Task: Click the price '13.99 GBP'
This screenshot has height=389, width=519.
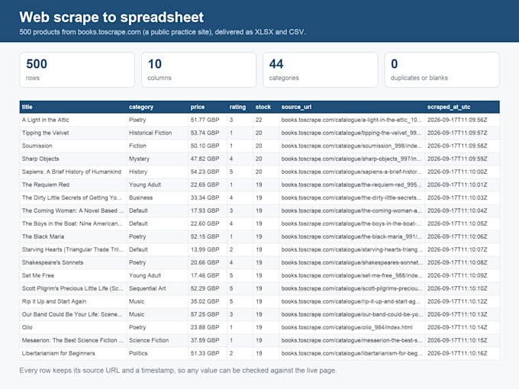Action: [205, 249]
